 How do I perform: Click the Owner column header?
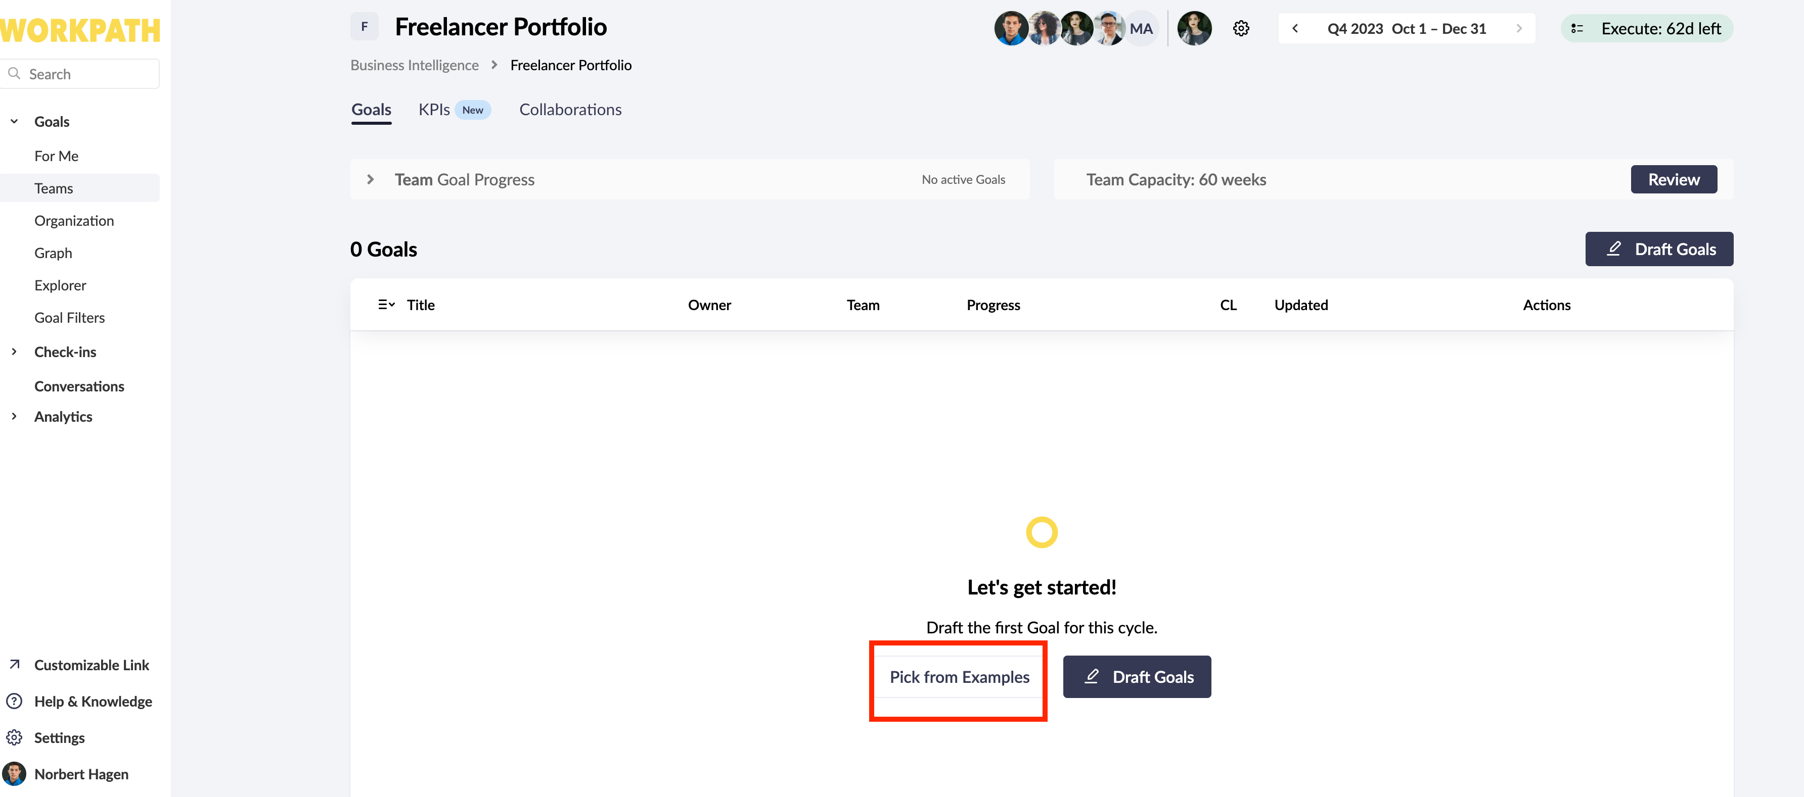tap(709, 305)
